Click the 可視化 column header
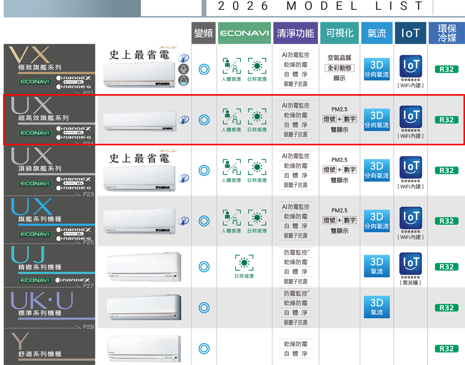 coord(339,33)
